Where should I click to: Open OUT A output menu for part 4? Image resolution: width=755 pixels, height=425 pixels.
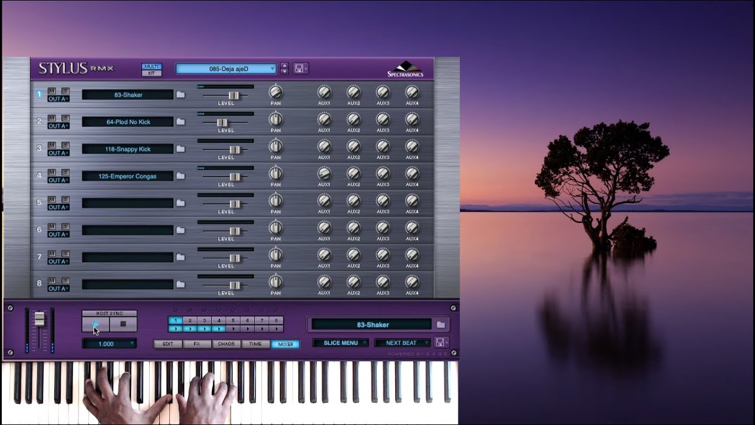click(x=58, y=180)
